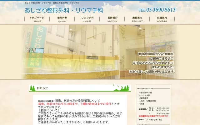Click the TEL 03-3690-8613 phone number
This screenshot has height=125, width=200.
pos(157,10)
